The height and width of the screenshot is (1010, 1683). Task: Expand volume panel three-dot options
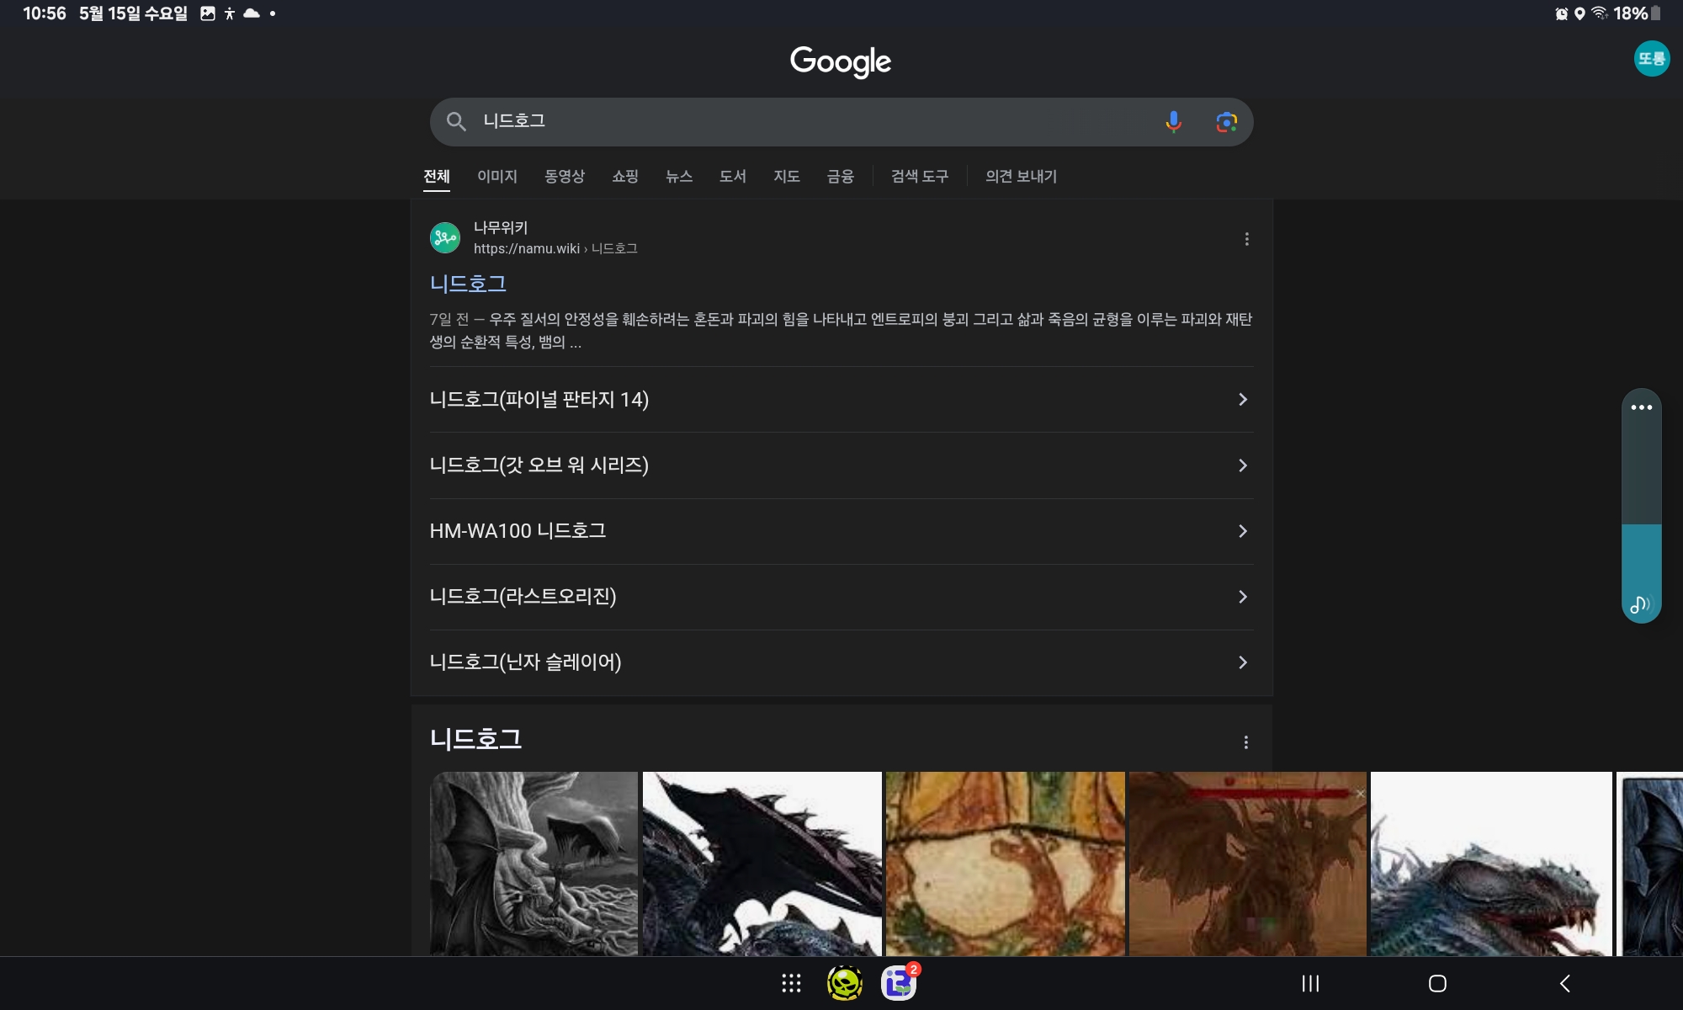click(1641, 407)
